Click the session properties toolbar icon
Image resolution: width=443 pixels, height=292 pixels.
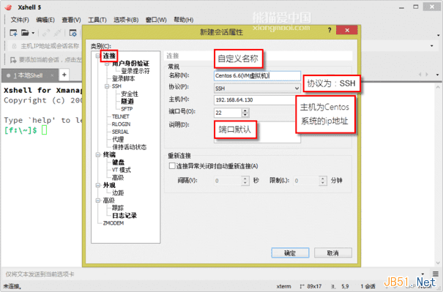pyautogui.click(x=73, y=33)
